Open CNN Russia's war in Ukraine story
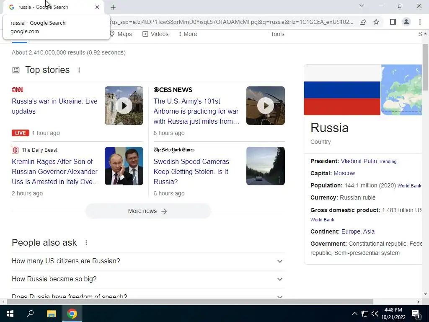429x322 pixels. point(54,106)
